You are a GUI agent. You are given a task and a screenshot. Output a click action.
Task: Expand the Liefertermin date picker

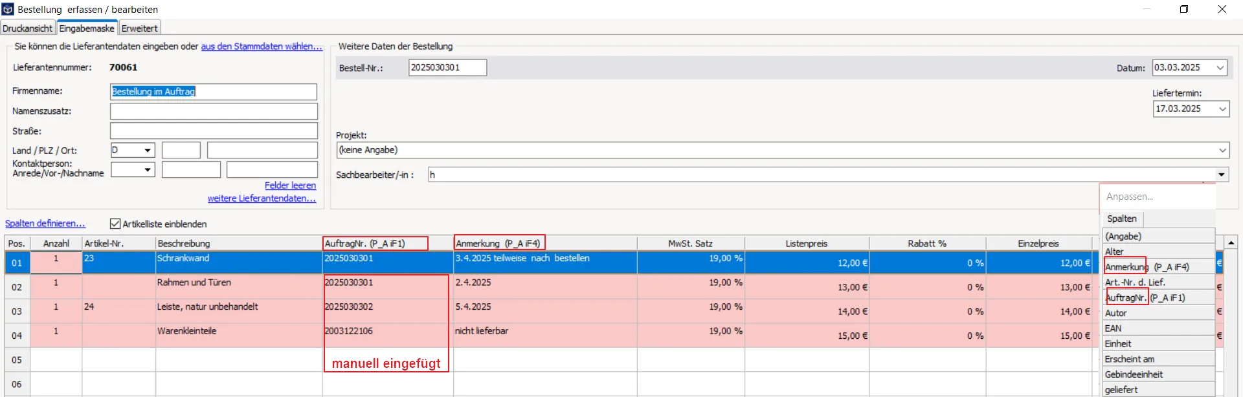1222,109
